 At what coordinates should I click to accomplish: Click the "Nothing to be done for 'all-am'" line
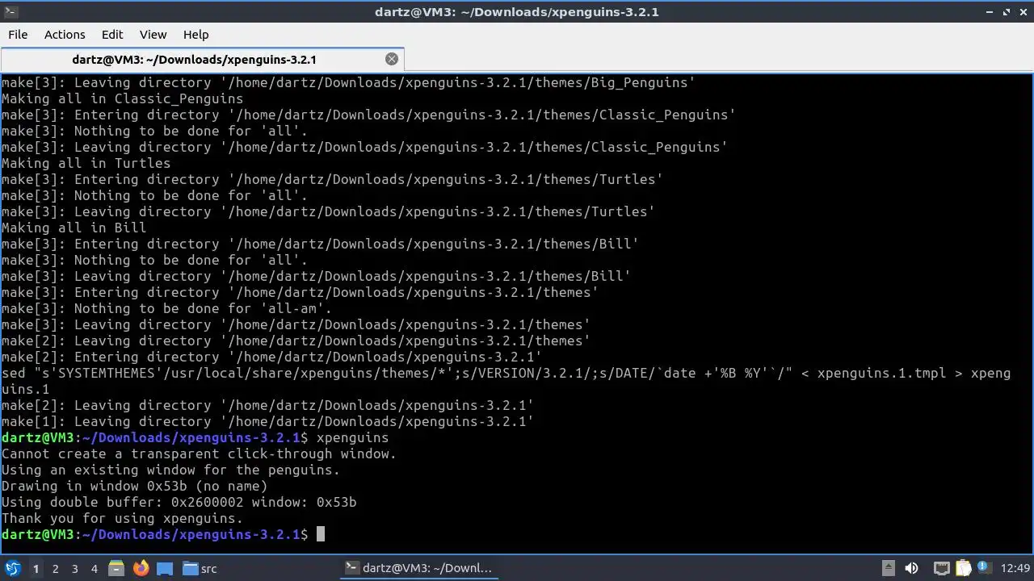[x=166, y=308]
